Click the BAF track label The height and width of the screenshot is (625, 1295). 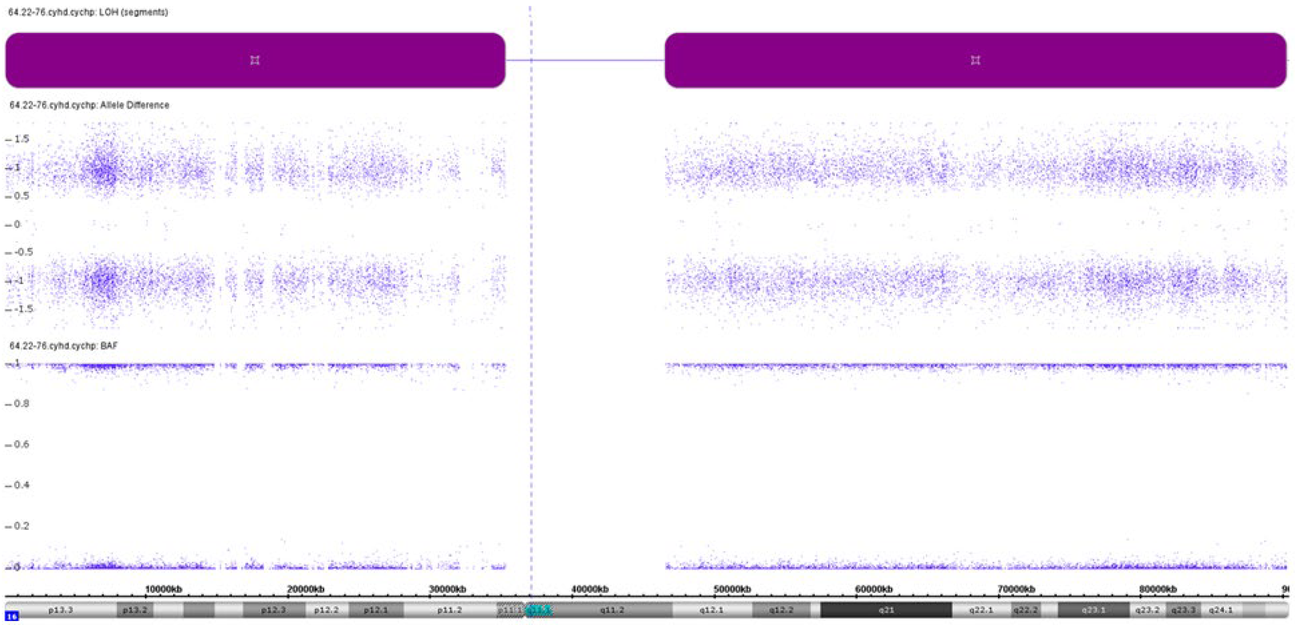63,346
